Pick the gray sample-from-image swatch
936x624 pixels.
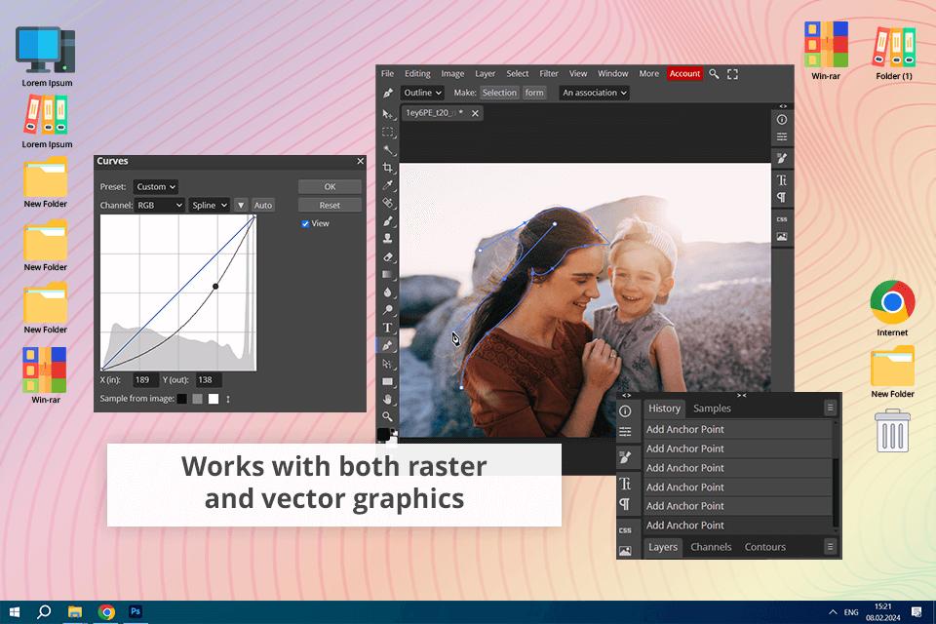tap(198, 399)
